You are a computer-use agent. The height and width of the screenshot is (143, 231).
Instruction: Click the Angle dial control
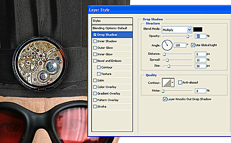pyautogui.click(x=167, y=45)
